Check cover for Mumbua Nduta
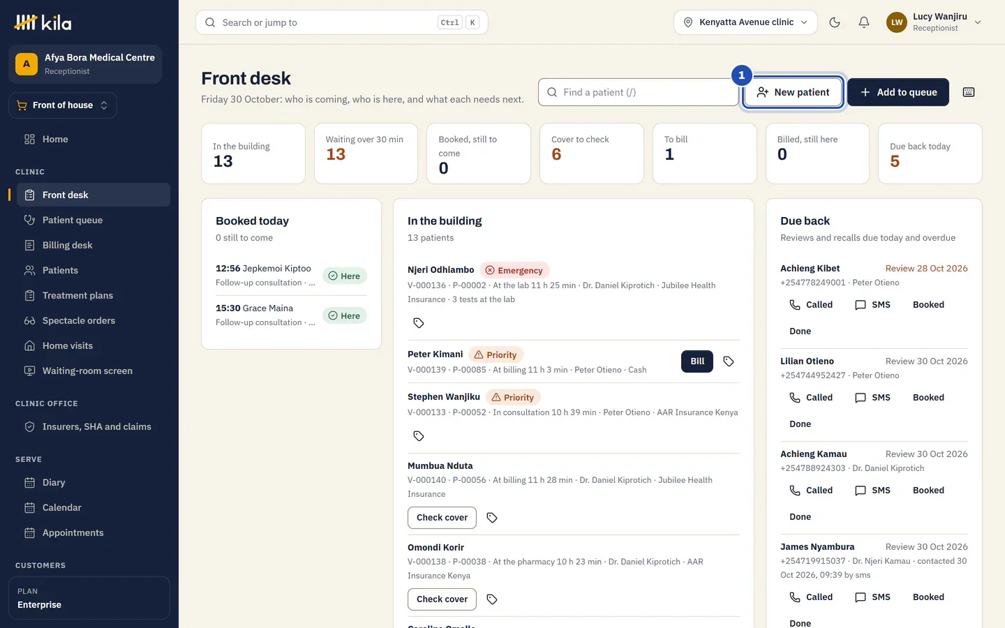This screenshot has height=628, width=1005. (x=442, y=518)
